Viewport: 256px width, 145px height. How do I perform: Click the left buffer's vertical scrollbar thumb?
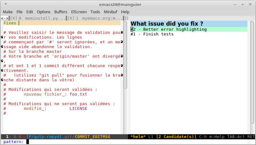point(125,54)
